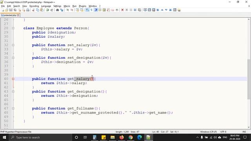Collapse get_designation fold marker at line 43

pyautogui.click(x=13, y=91)
